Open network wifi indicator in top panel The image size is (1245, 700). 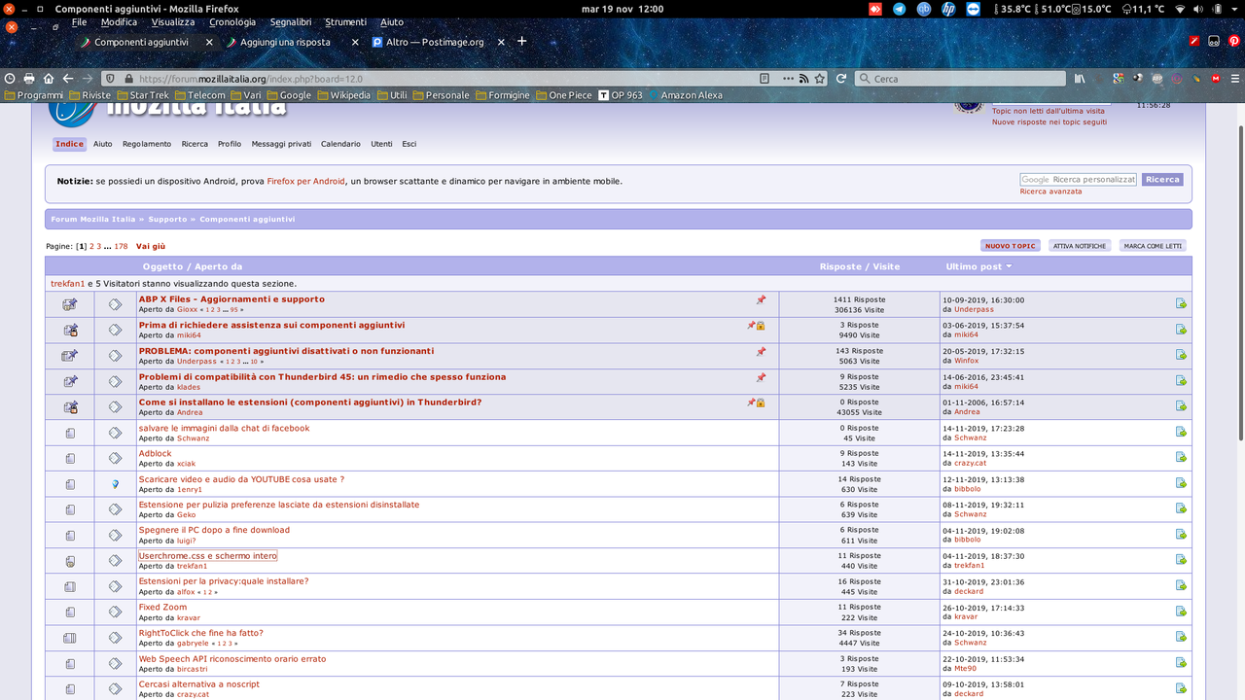[1181, 9]
